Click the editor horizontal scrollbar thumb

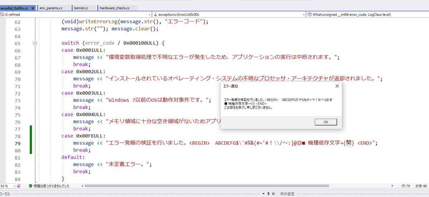pos(207,186)
